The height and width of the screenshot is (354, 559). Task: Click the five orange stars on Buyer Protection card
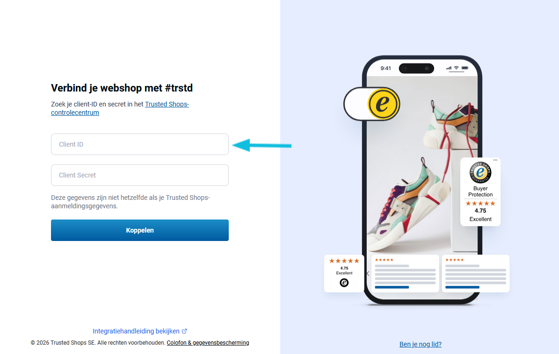[480, 204]
